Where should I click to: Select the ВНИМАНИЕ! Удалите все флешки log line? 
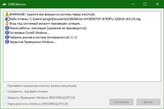point(52,14)
